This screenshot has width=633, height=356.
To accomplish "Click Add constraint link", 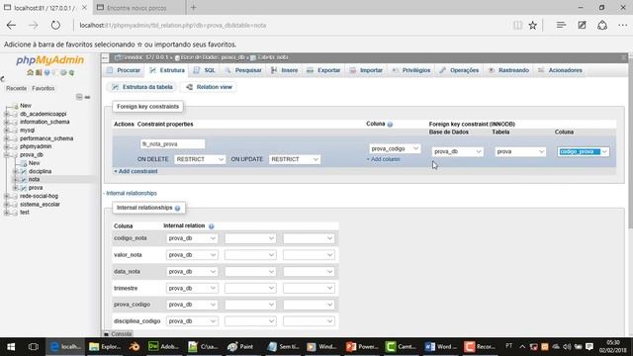I will click(136, 171).
